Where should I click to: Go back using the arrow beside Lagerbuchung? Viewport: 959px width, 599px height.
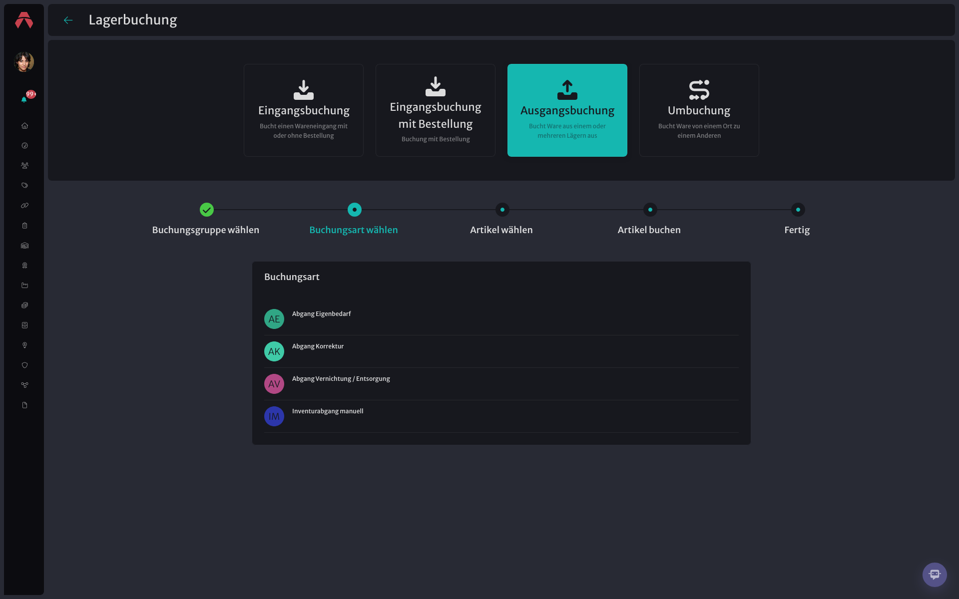(x=68, y=20)
